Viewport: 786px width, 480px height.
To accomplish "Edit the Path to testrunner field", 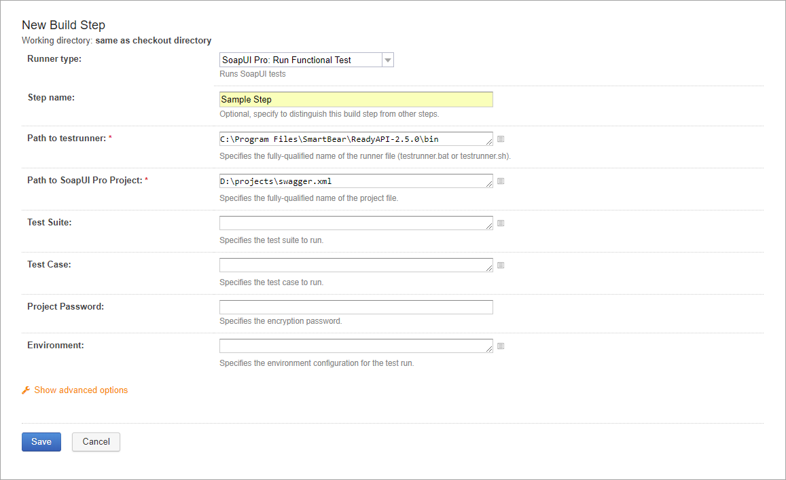I will coord(356,139).
